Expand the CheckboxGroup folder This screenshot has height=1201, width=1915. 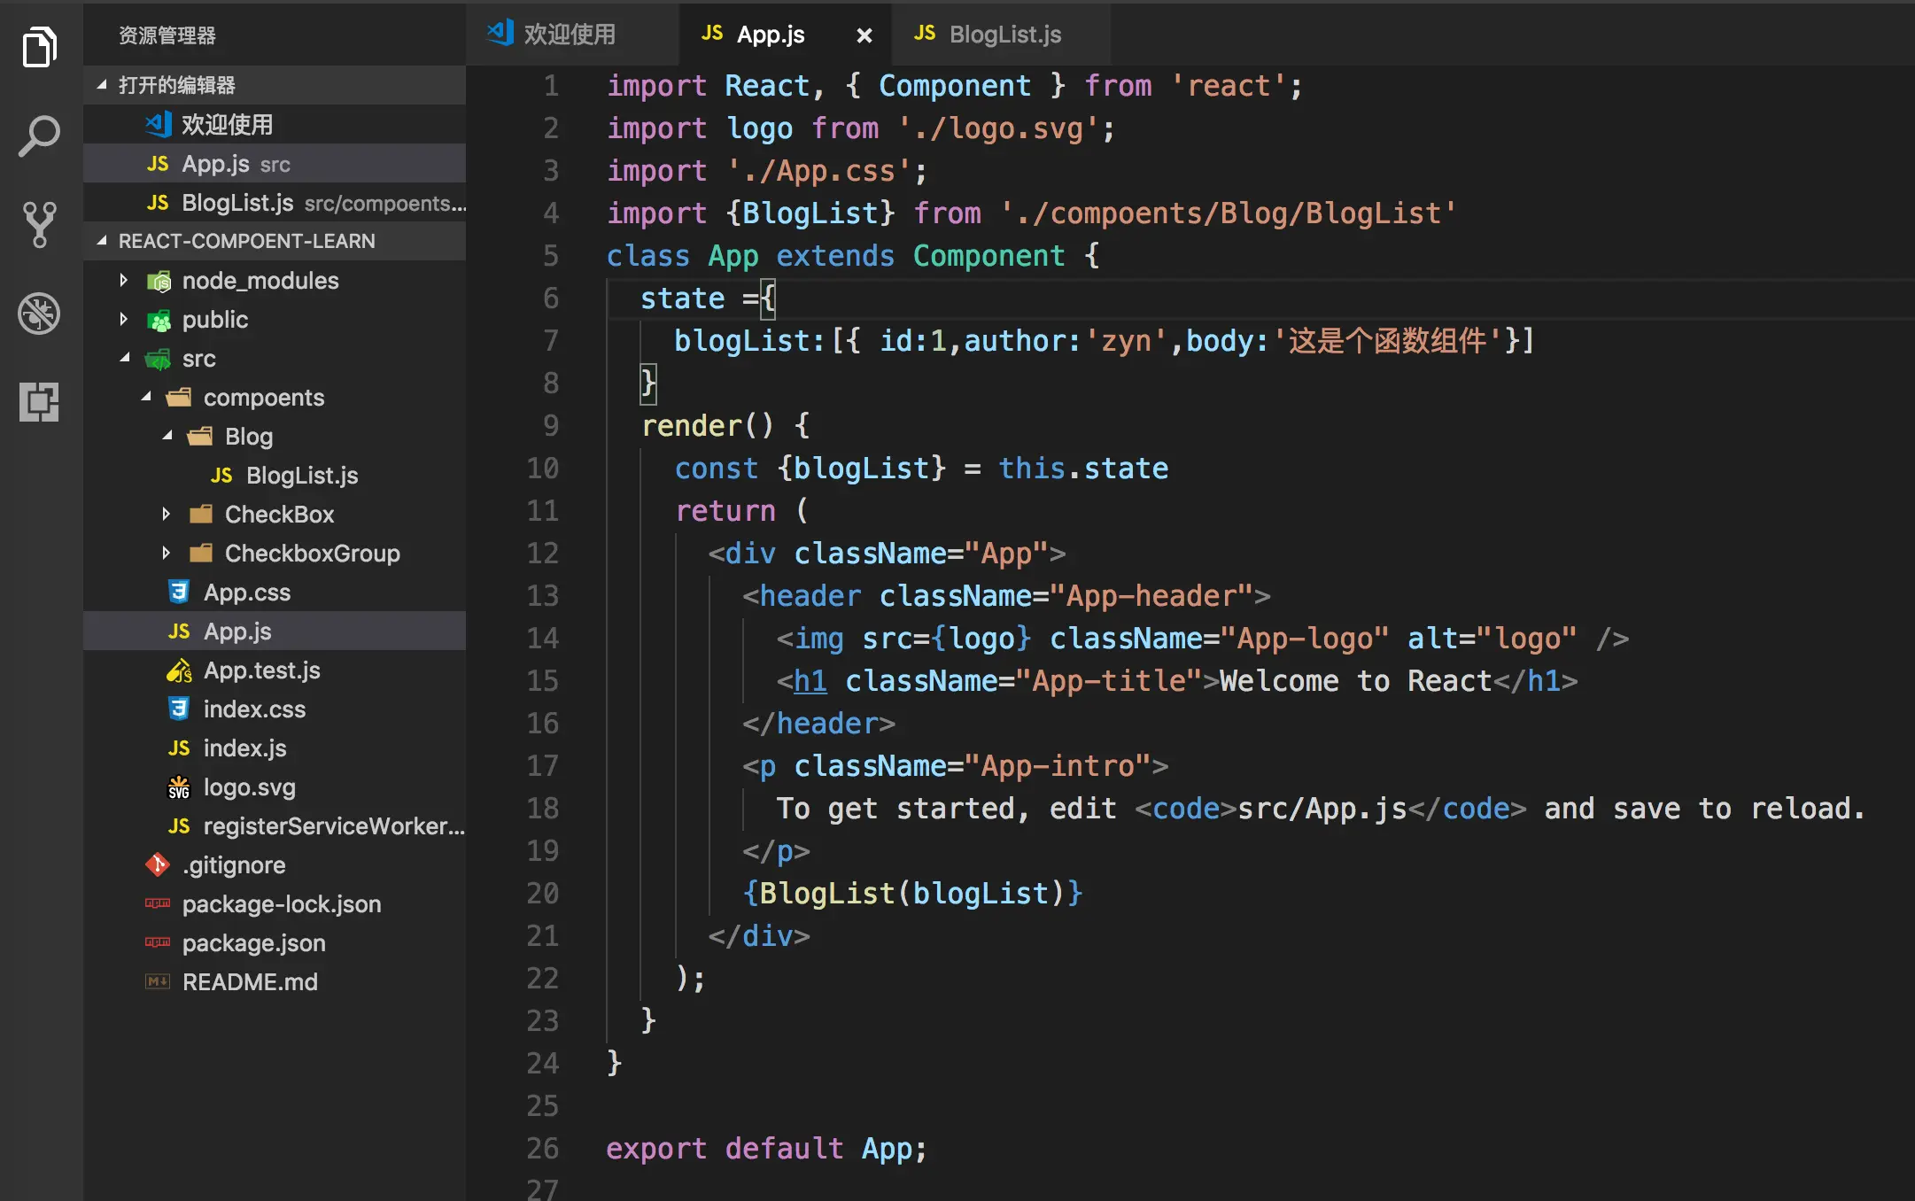tap(167, 553)
